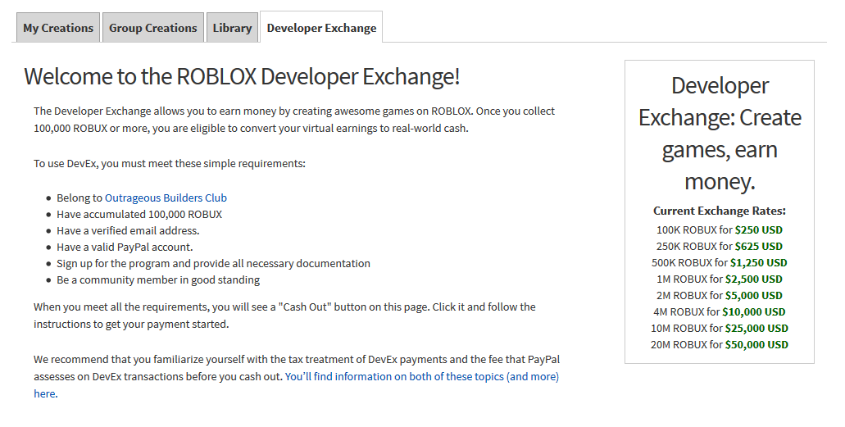The image size is (845, 427).
Task: Click the "Have a valid PayPal account" requirement
Action: coord(125,247)
